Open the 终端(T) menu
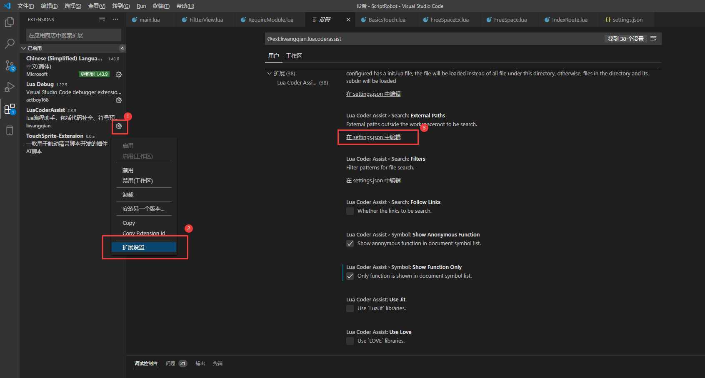 coord(161,6)
